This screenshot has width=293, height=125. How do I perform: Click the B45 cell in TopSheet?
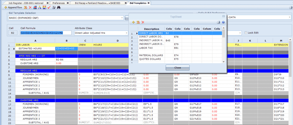169,41
